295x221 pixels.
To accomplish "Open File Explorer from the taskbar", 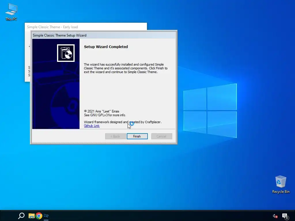I will (31, 216).
